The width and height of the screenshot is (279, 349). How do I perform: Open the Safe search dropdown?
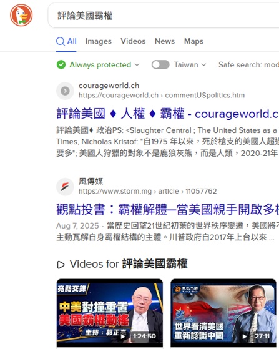(248, 65)
